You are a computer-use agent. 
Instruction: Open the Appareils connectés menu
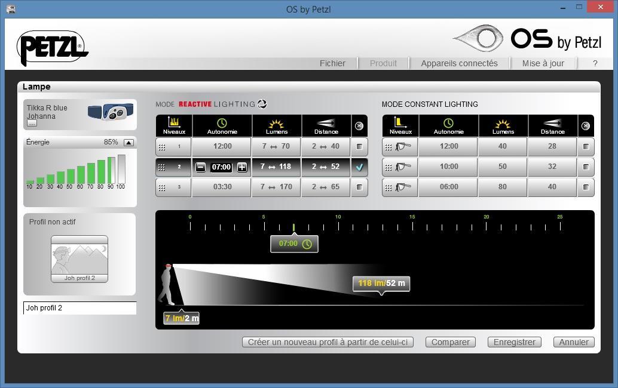coord(459,63)
